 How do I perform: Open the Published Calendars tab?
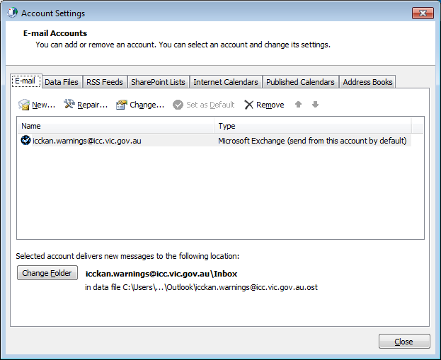[300, 82]
